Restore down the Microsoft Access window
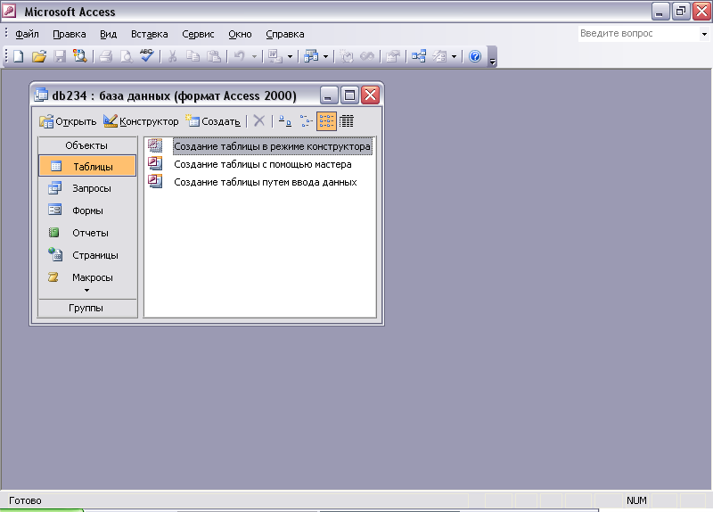This screenshot has height=512, width=713. click(x=681, y=11)
